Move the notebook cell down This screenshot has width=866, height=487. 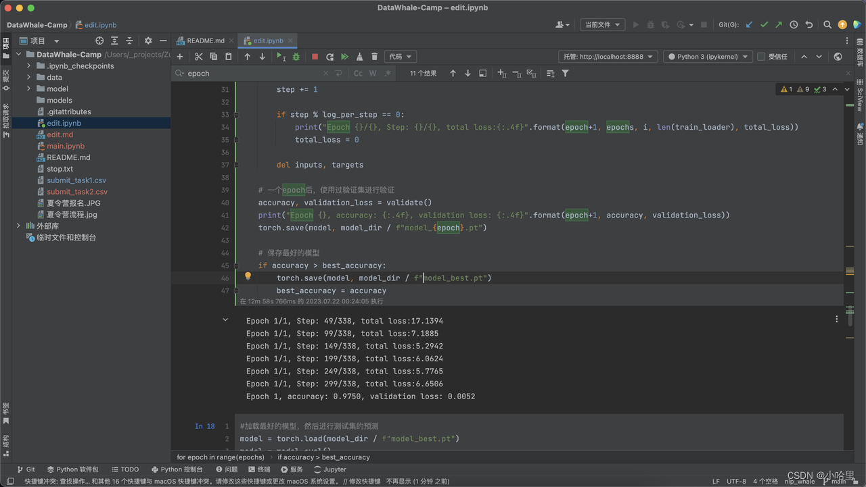pos(262,57)
